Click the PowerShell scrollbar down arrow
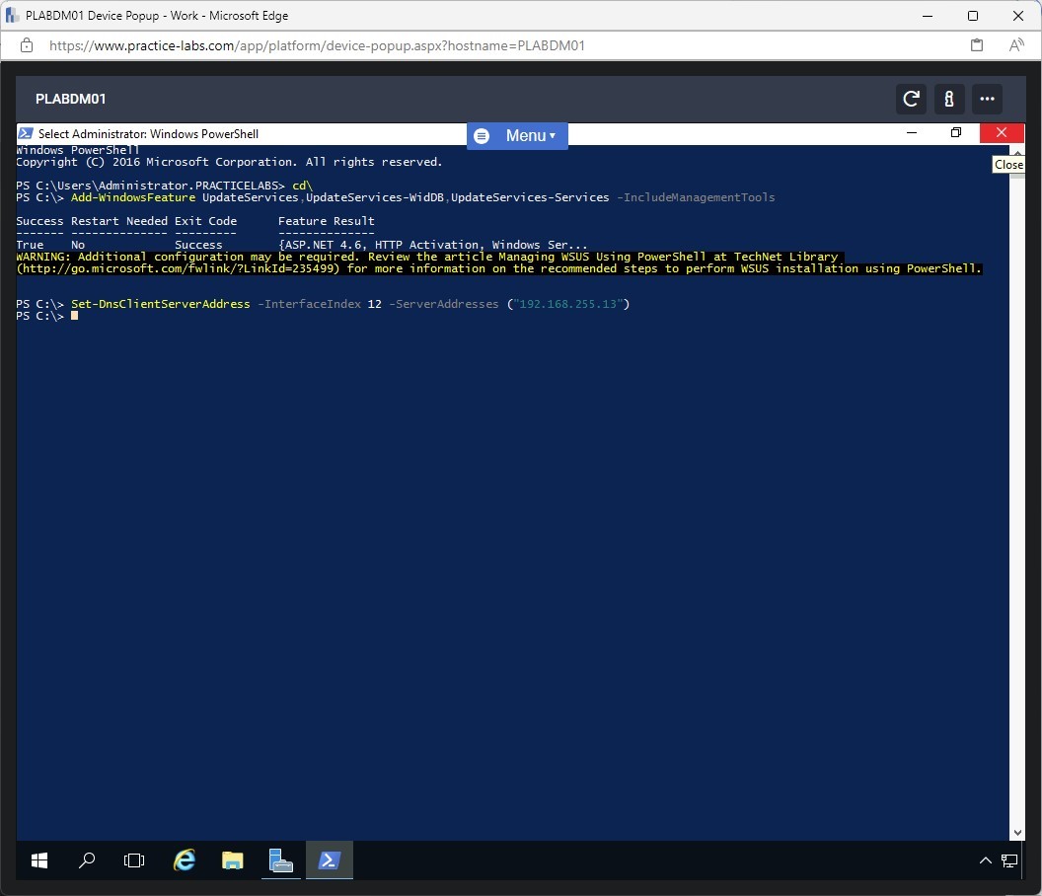Screen dimensions: 1042x896 pos(1017,834)
